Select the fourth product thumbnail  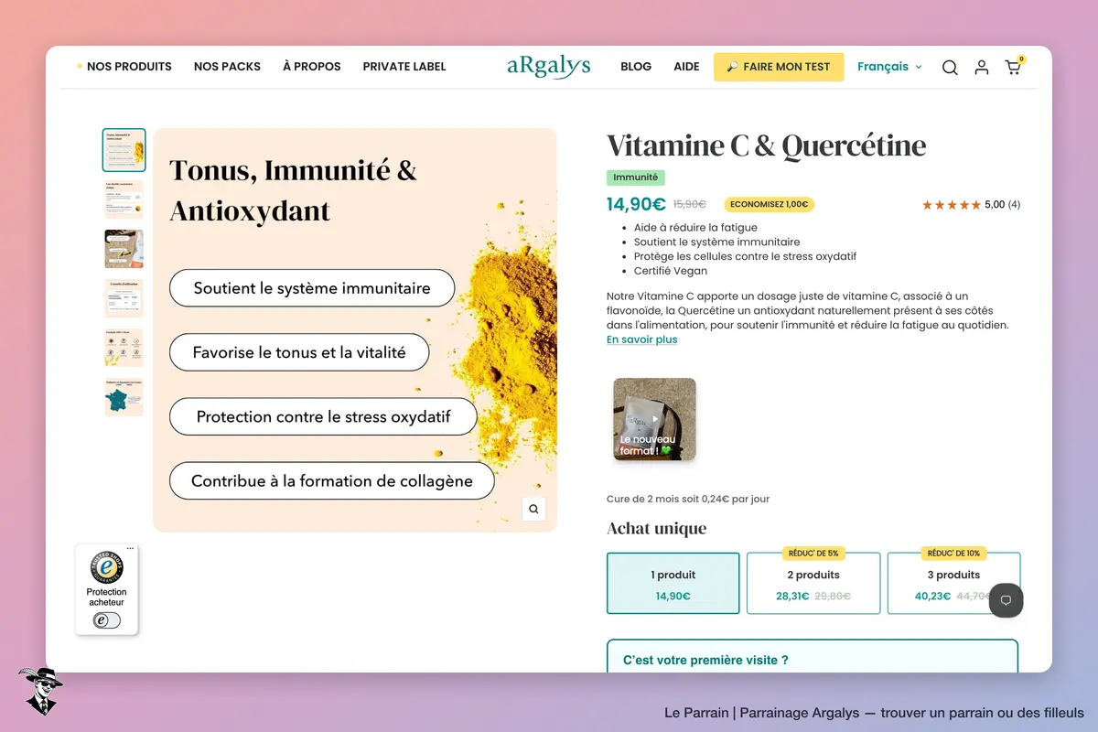124,297
